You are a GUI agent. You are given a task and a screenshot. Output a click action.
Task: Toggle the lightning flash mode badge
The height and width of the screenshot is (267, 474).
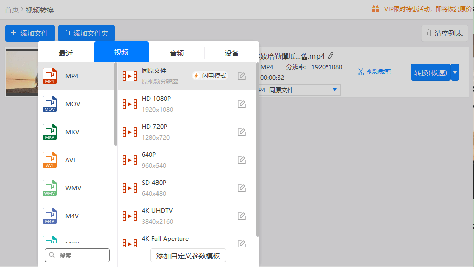click(210, 76)
